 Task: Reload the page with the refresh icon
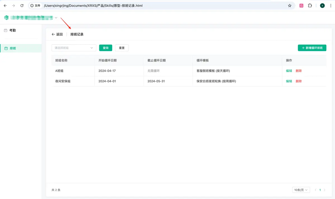click(22, 6)
